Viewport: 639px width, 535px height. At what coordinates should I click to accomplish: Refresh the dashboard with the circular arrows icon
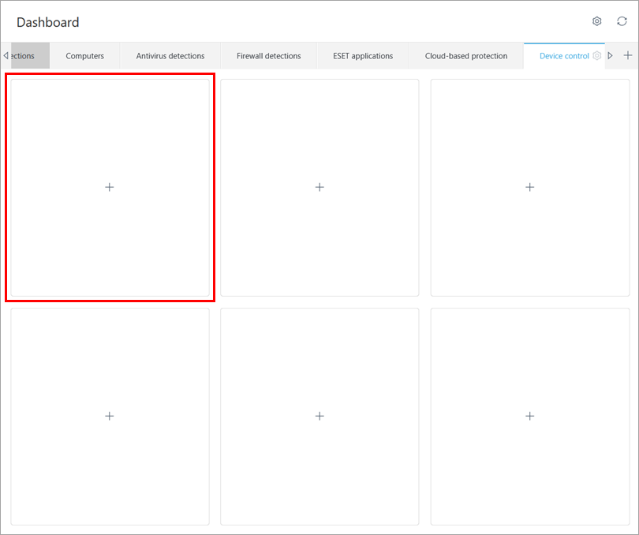point(622,21)
